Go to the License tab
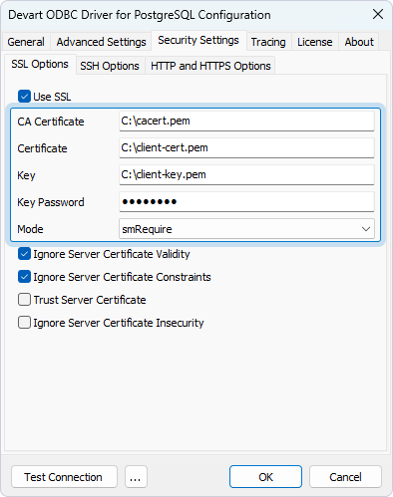Screen dimensions: 393x497 pyautogui.click(x=315, y=42)
